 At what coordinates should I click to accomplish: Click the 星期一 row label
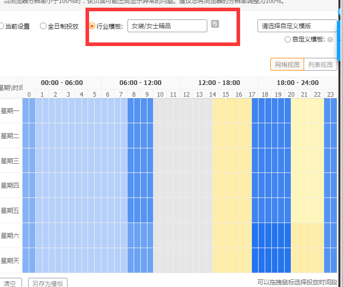tap(10, 111)
